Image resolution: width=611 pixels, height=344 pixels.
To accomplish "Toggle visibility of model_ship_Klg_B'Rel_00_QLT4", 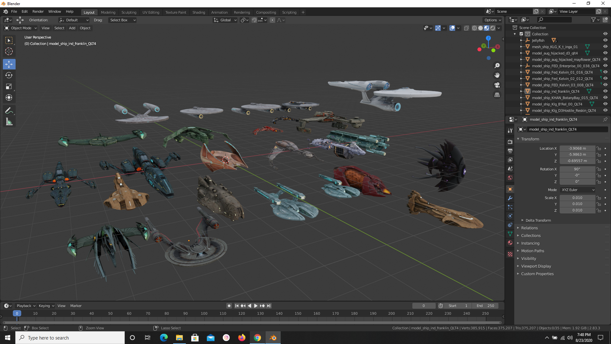I will click(x=605, y=104).
